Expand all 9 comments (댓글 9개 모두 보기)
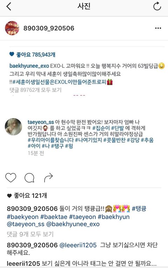 (x=30, y=234)
